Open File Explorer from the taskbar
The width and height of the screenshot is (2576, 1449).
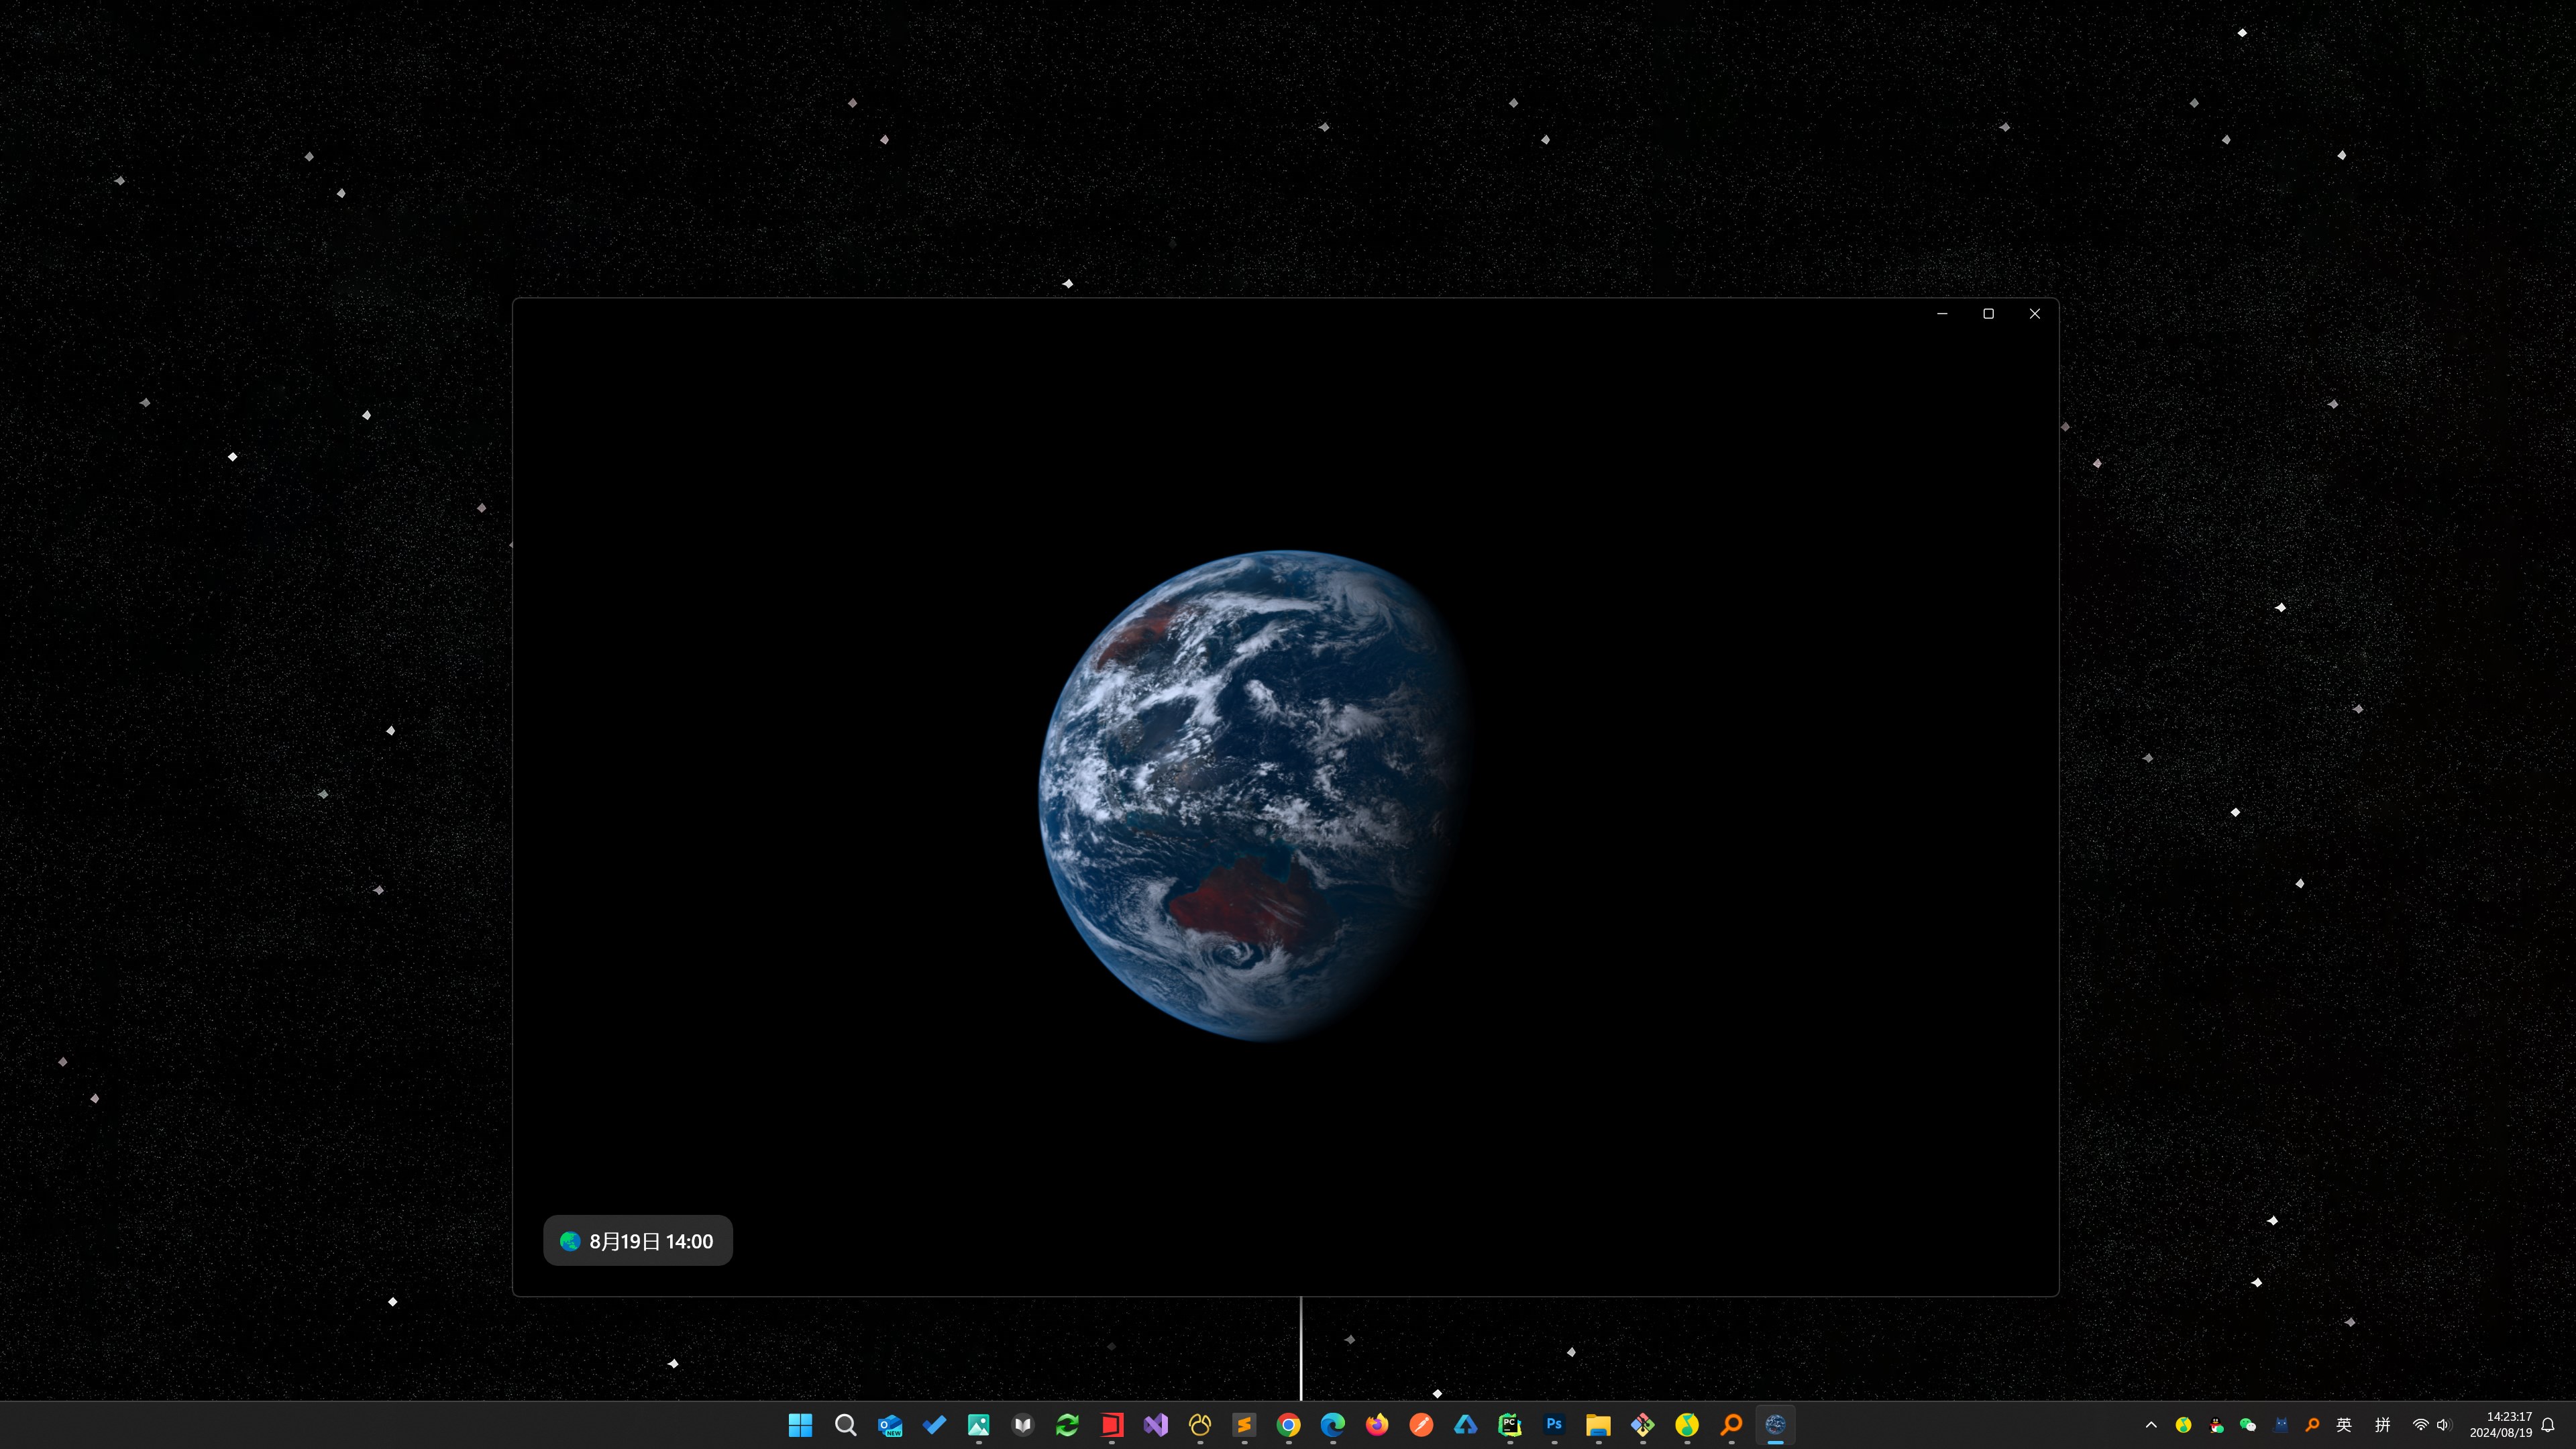[1597, 1424]
